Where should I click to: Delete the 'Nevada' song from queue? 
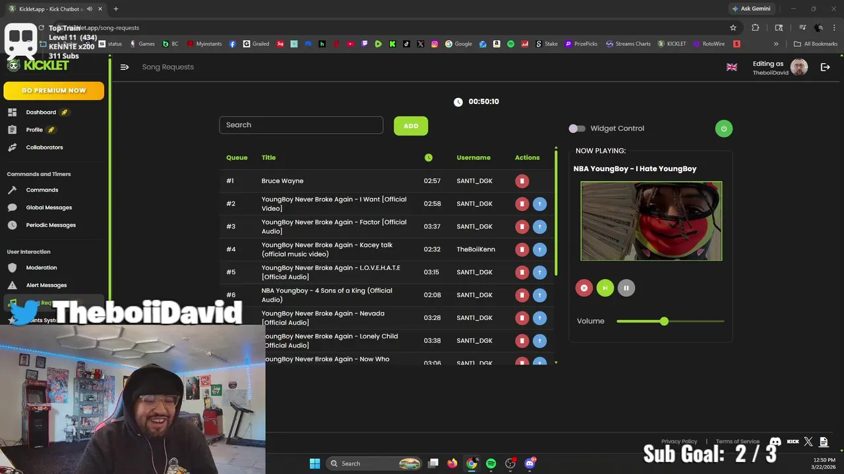522,318
